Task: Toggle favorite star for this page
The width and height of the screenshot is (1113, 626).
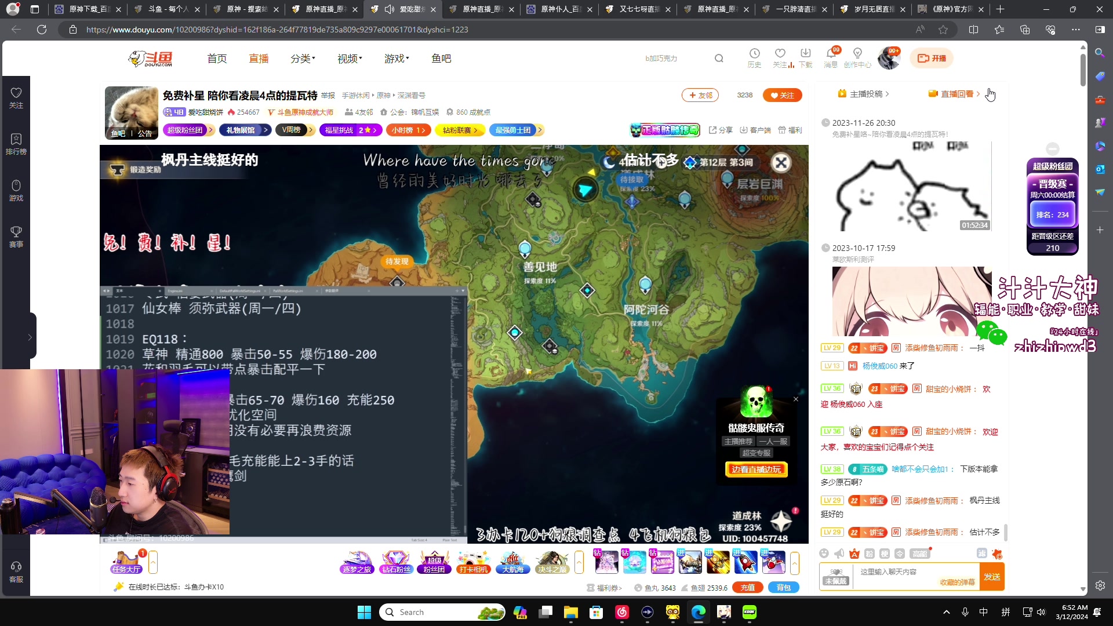Action: [943, 30]
